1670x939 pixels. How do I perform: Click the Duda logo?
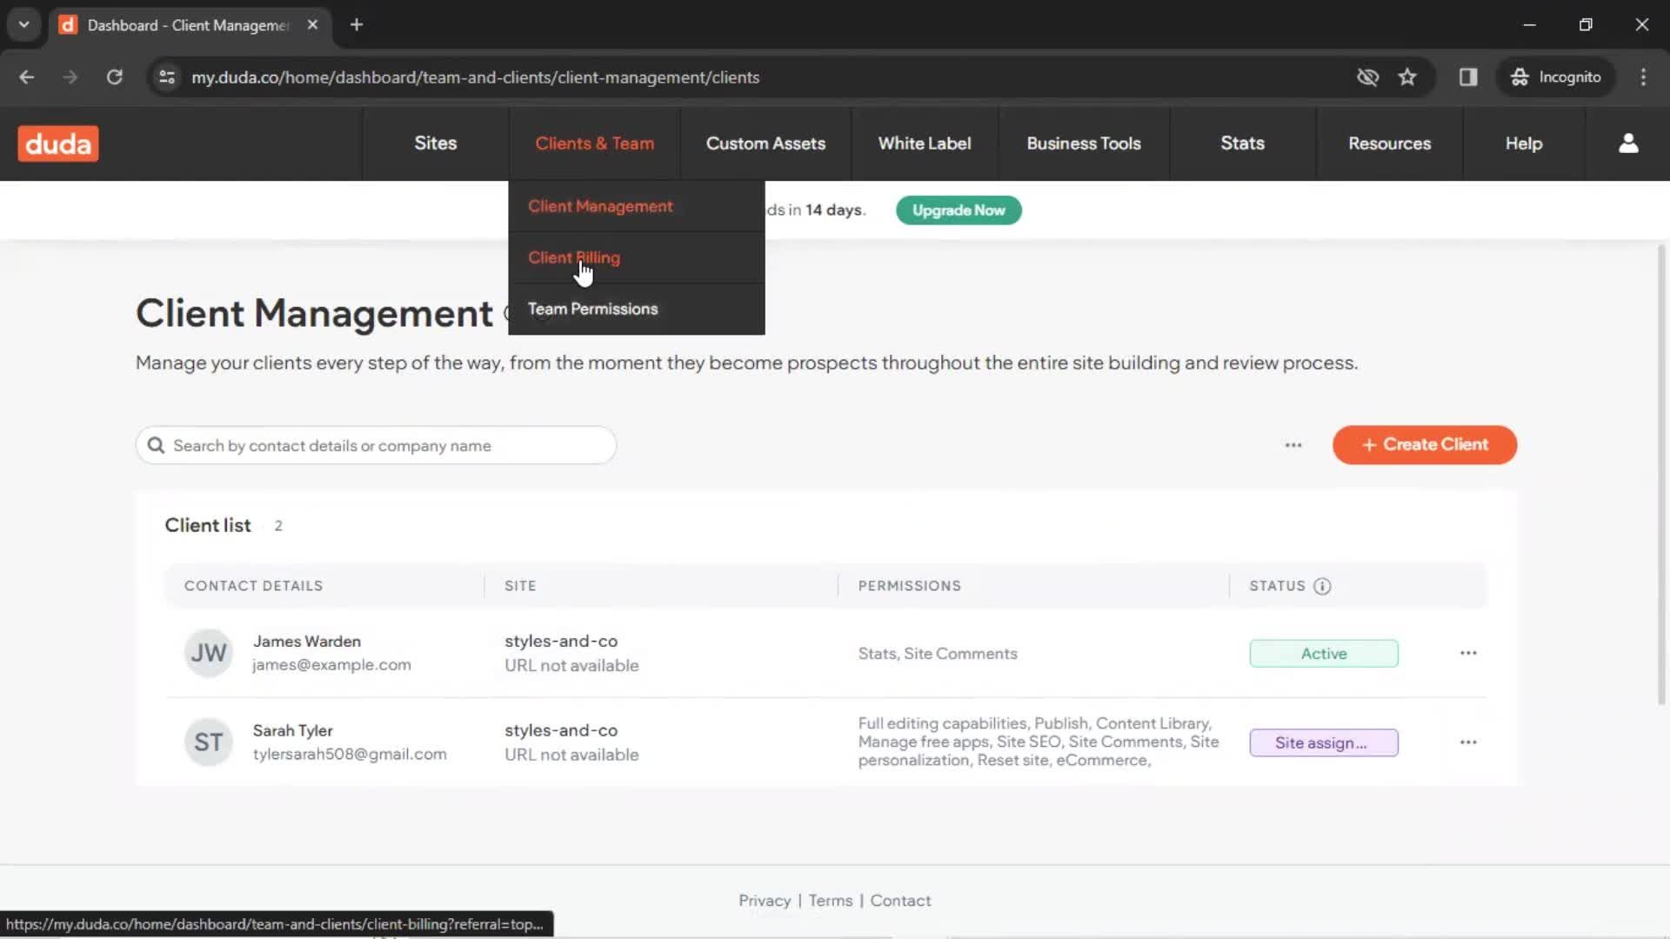(x=58, y=143)
